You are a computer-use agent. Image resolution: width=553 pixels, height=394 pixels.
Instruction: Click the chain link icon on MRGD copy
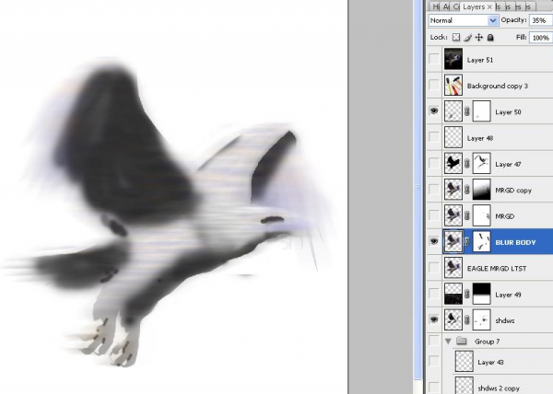pyautogui.click(x=467, y=190)
